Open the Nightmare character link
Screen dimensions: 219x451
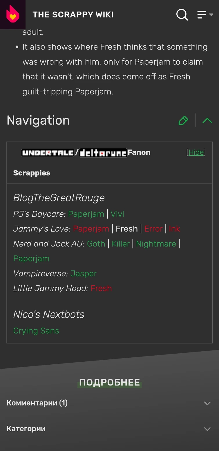point(156,244)
